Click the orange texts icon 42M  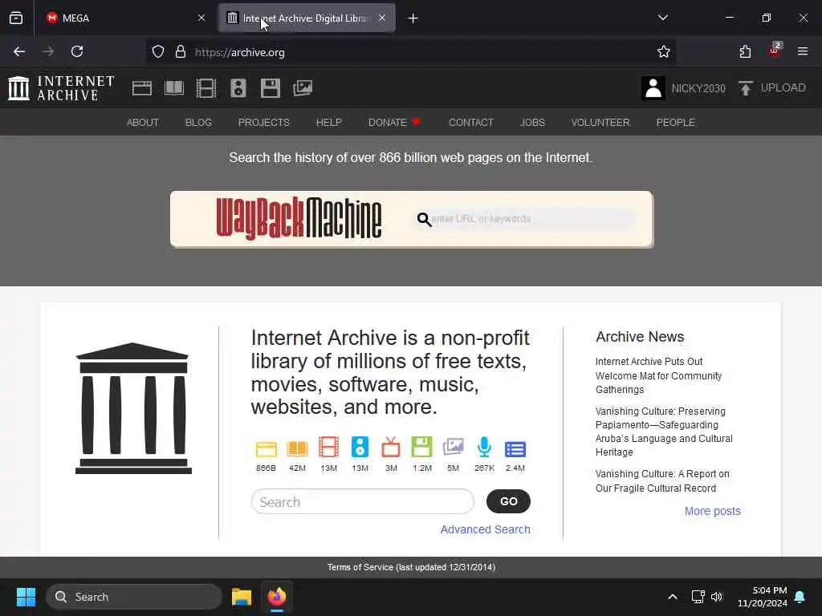pyautogui.click(x=297, y=449)
